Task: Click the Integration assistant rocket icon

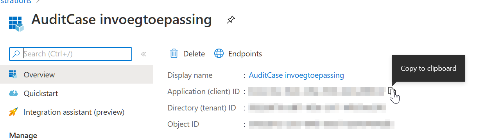Action: (13, 112)
